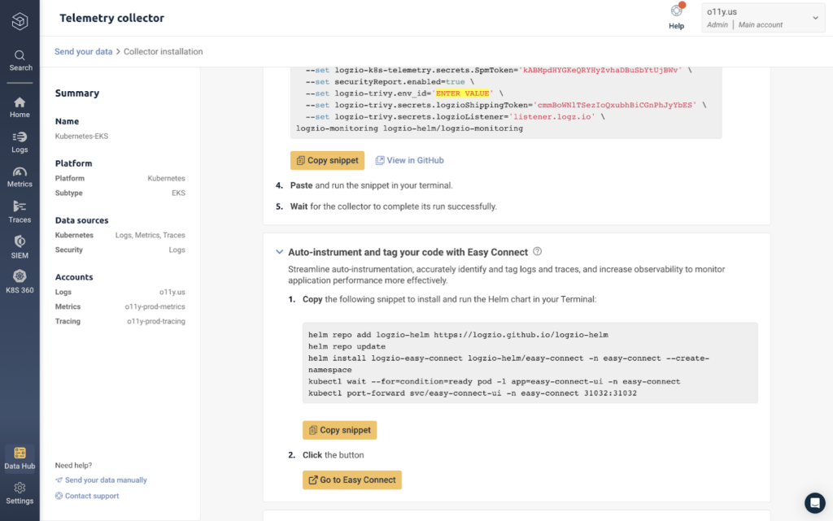Screen dimensions: 833x521
Task: Click the Security data source Logs value
Action: coord(177,250)
